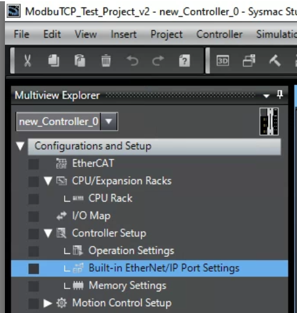Collapse the Controller Setup tree node
The height and width of the screenshot is (313, 297).
tap(48, 234)
